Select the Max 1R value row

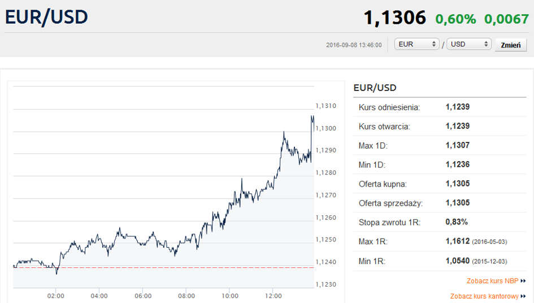[440, 241]
